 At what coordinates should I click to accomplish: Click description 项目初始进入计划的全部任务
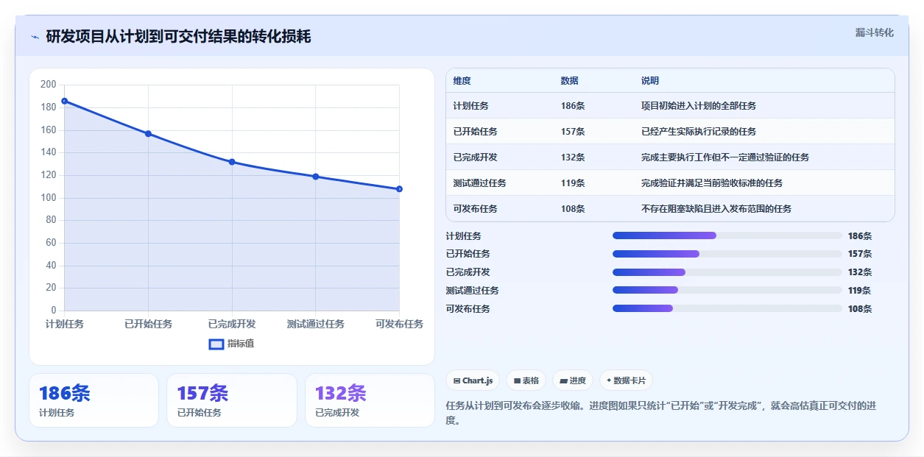click(x=699, y=106)
